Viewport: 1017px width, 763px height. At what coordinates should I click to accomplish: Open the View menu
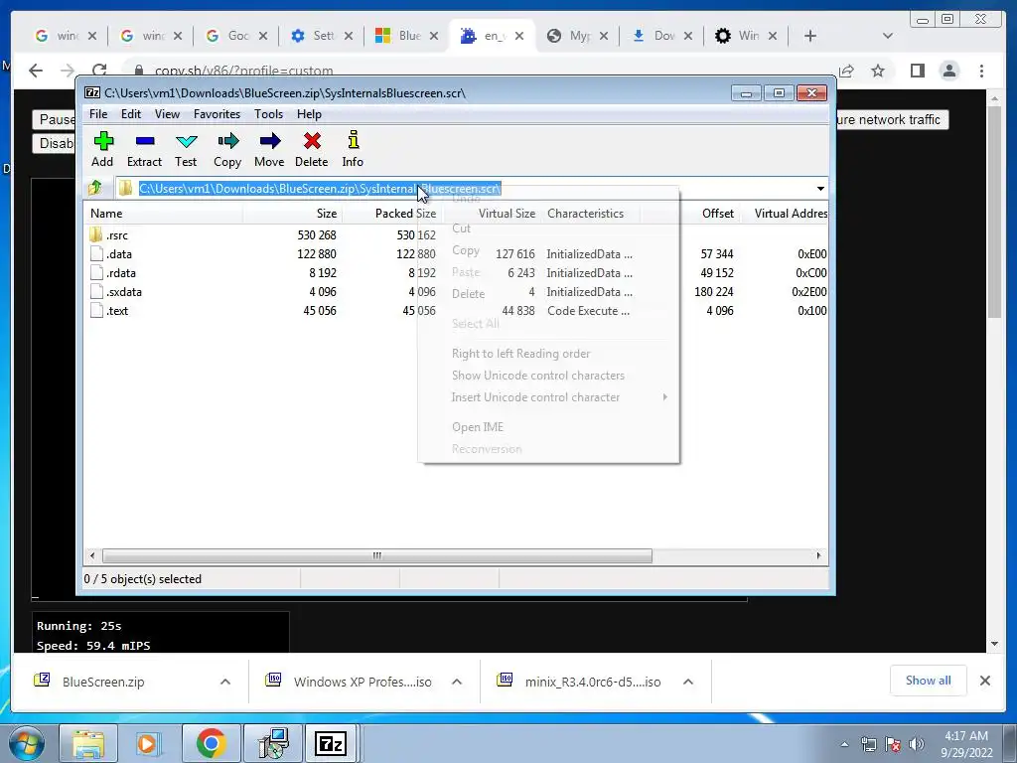point(167,114)
